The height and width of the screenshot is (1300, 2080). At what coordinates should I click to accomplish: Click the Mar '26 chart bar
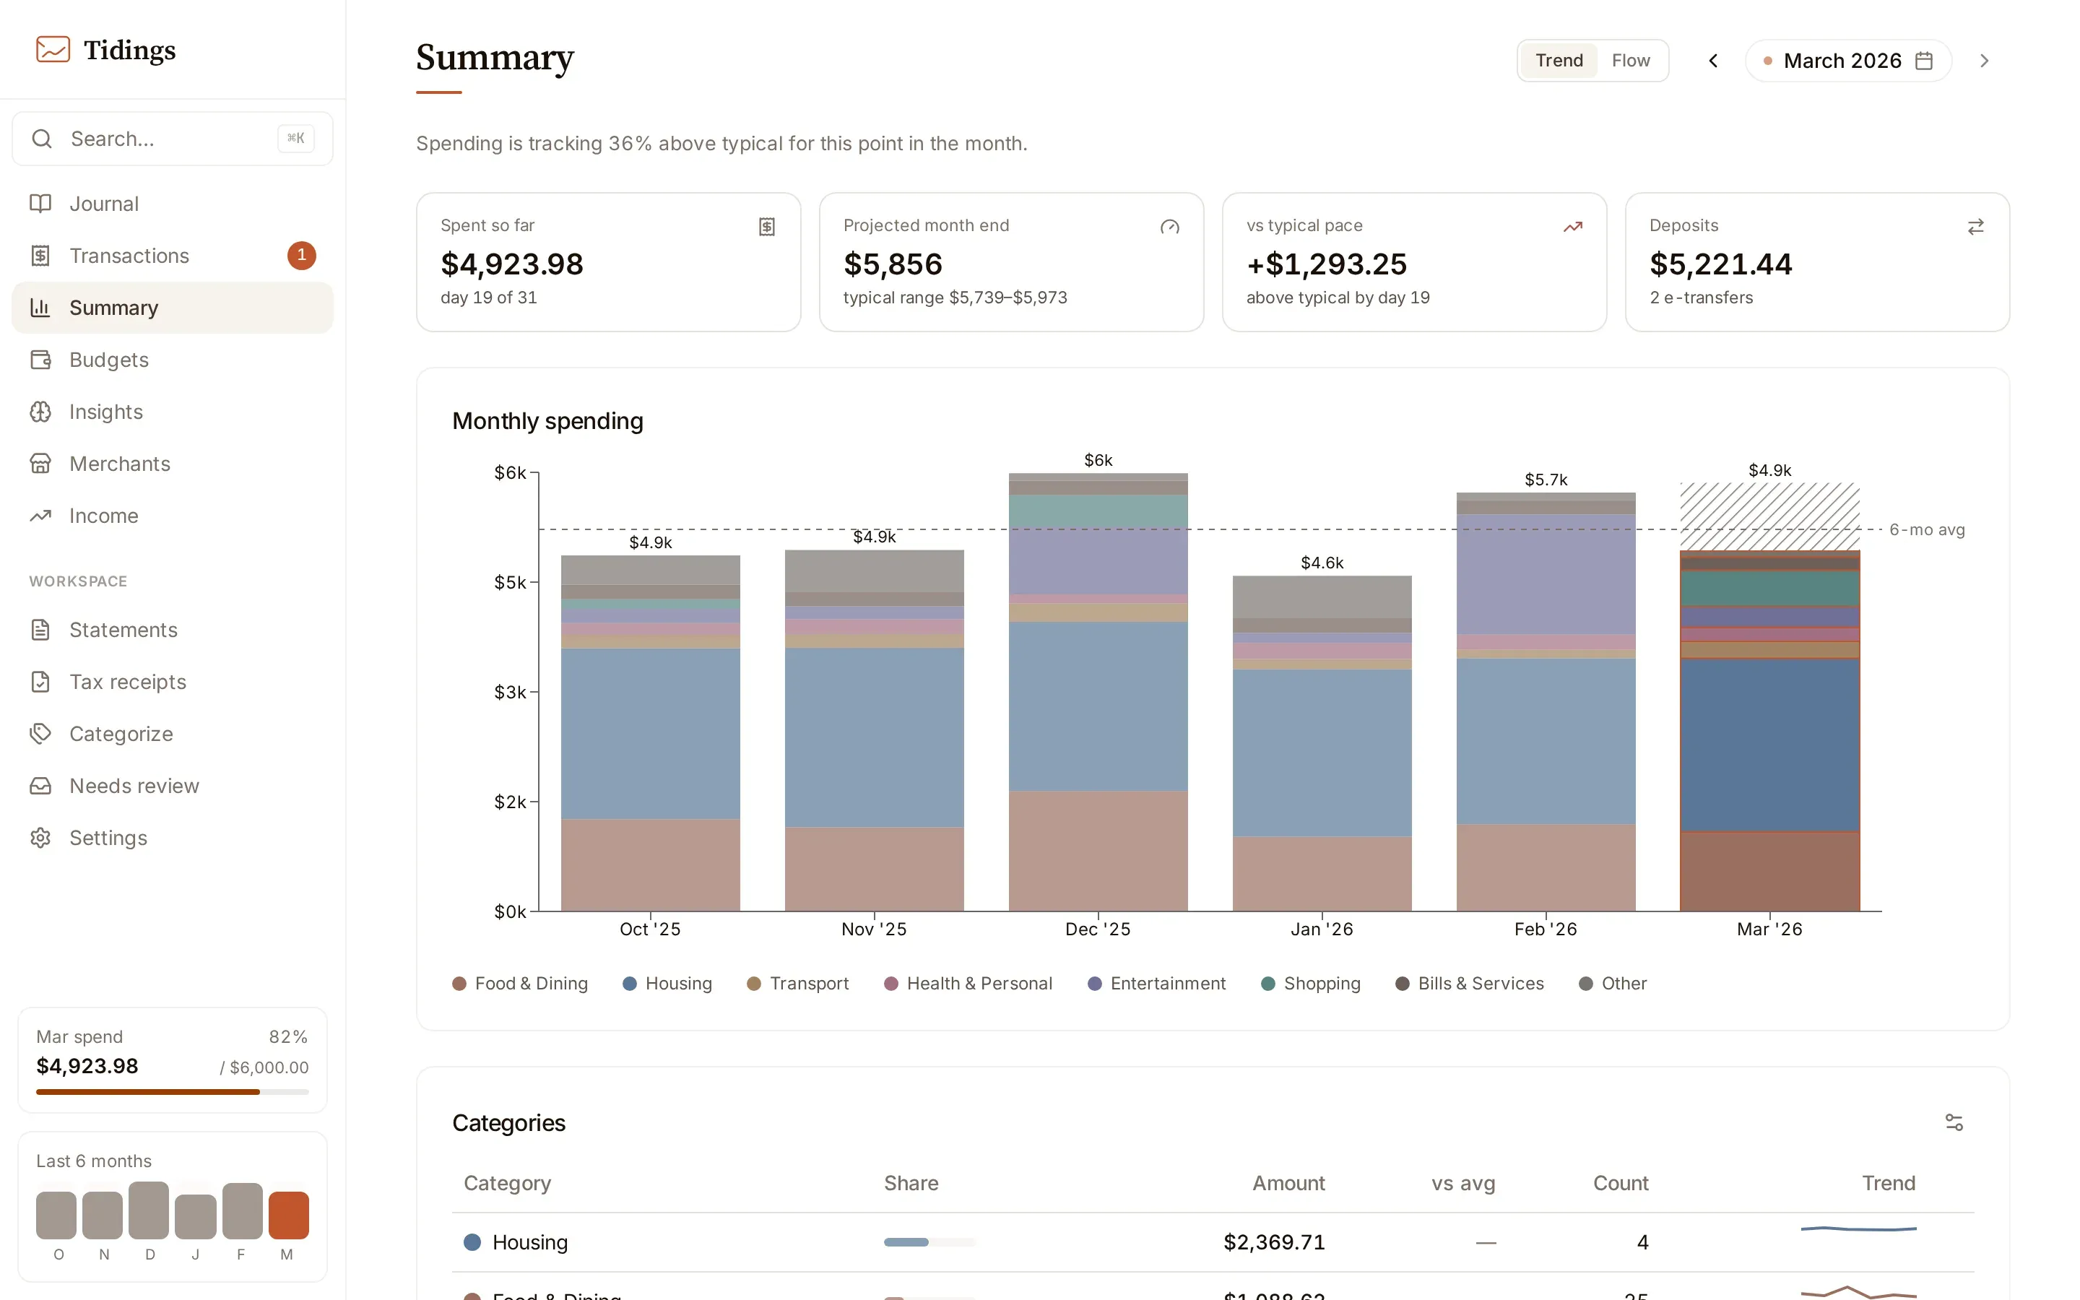1769,730
